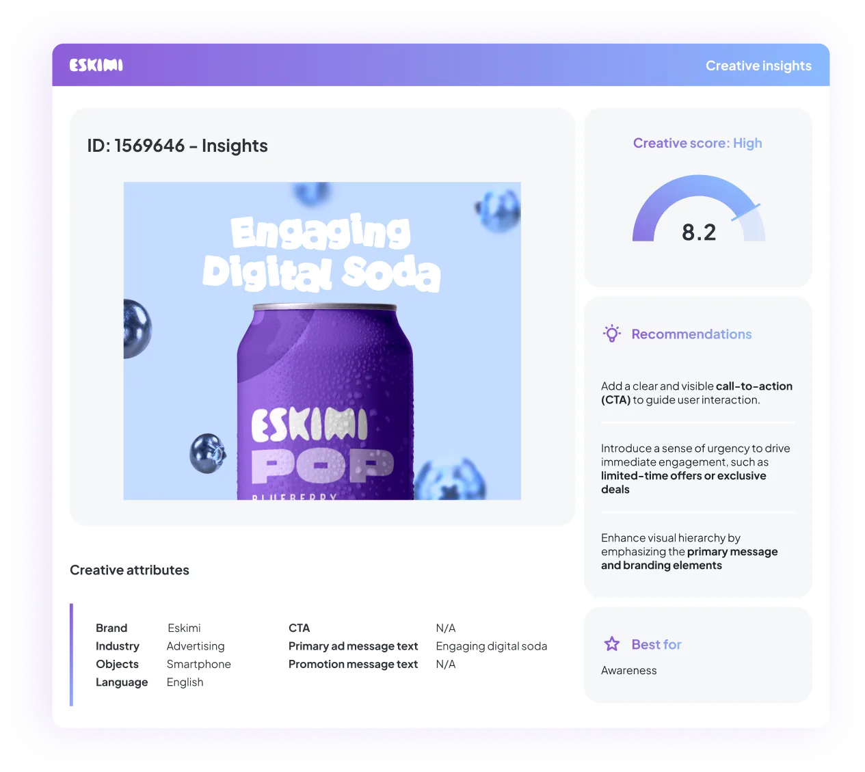Click the Smartphone objects value
Screen dimensions: 865x772
point(199,664)
